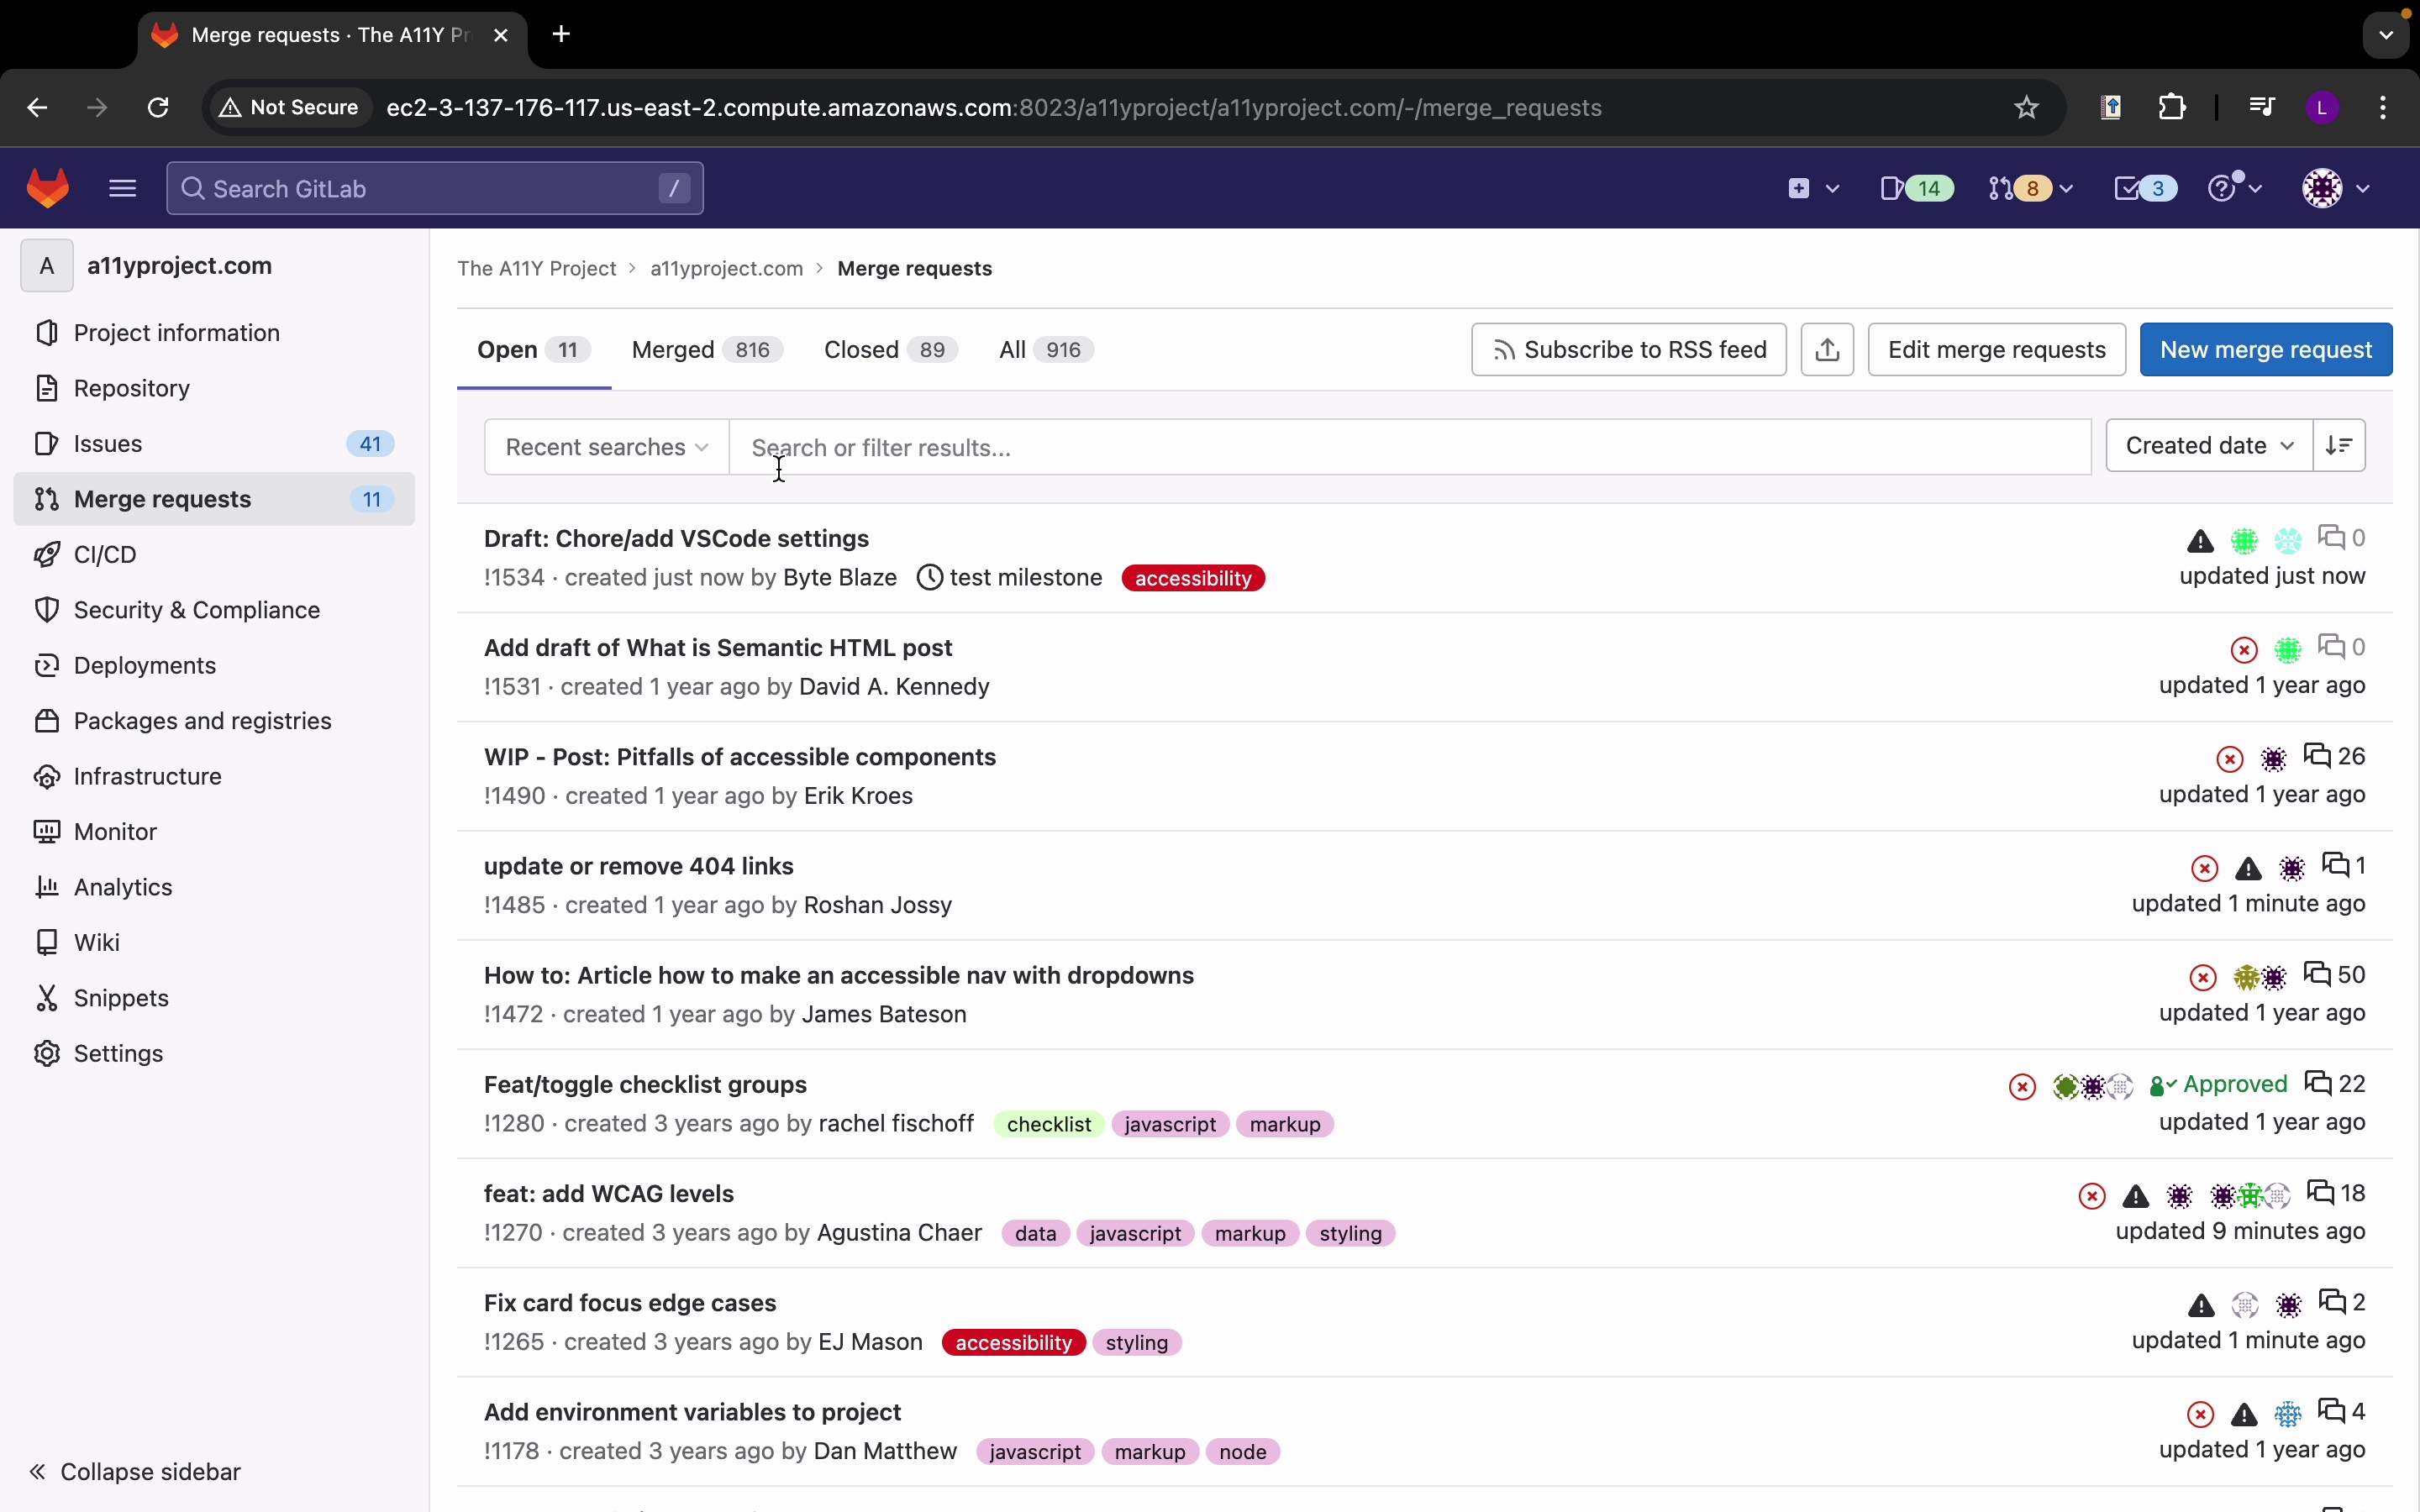The image size is (2420, 1512).
Task: Expand the Recent searches dropdown
Action: coord(606,447)
